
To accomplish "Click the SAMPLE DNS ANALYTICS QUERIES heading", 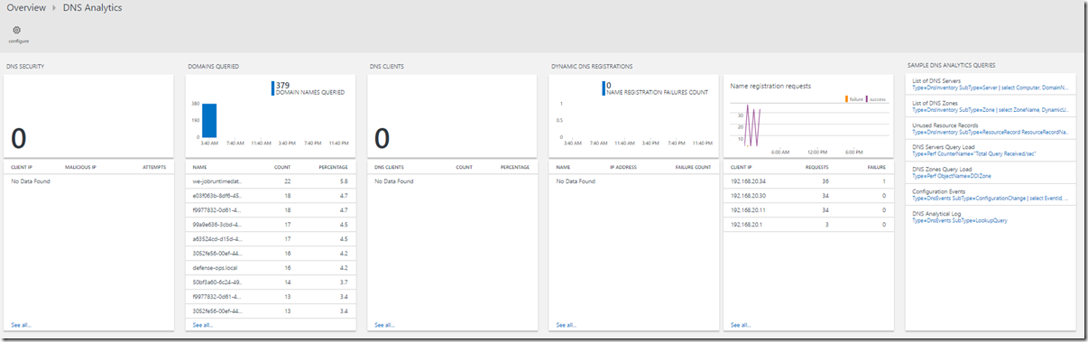I will (x=951, y=66).
